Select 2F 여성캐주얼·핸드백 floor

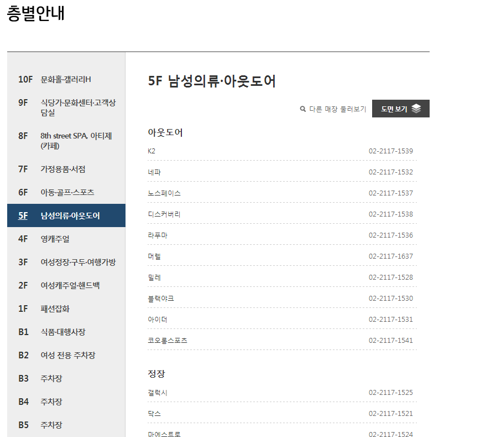pos(66,285)
